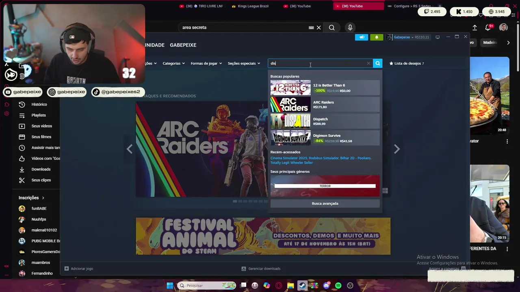
Task: Clear YouTube search text
Action: point(319,28)
